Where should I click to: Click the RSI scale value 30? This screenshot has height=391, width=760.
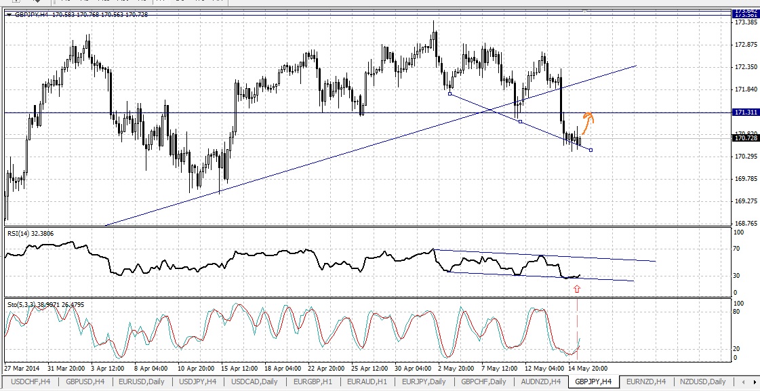coord(737,276)
